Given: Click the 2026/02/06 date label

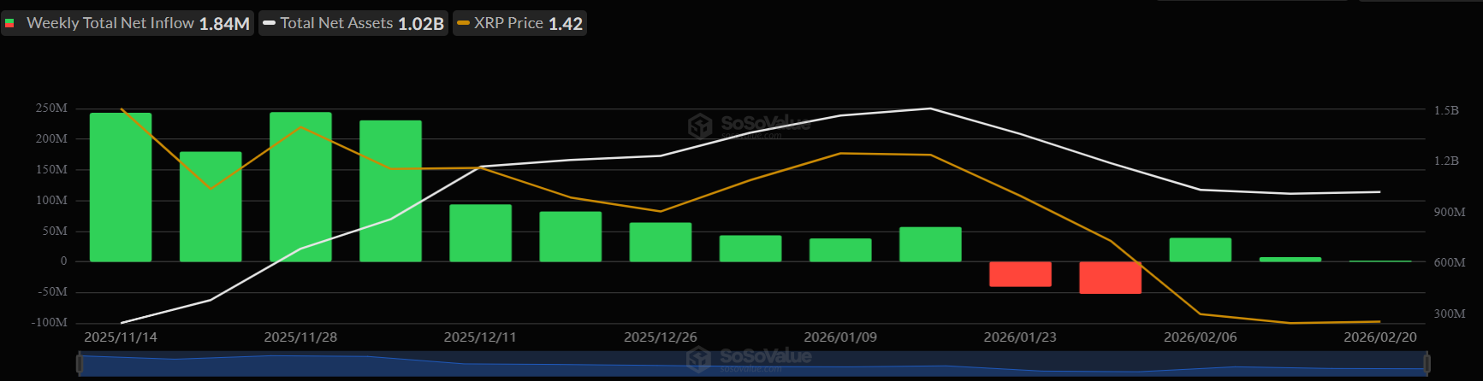Looking at the screenshot, I should coord(1200,337).
